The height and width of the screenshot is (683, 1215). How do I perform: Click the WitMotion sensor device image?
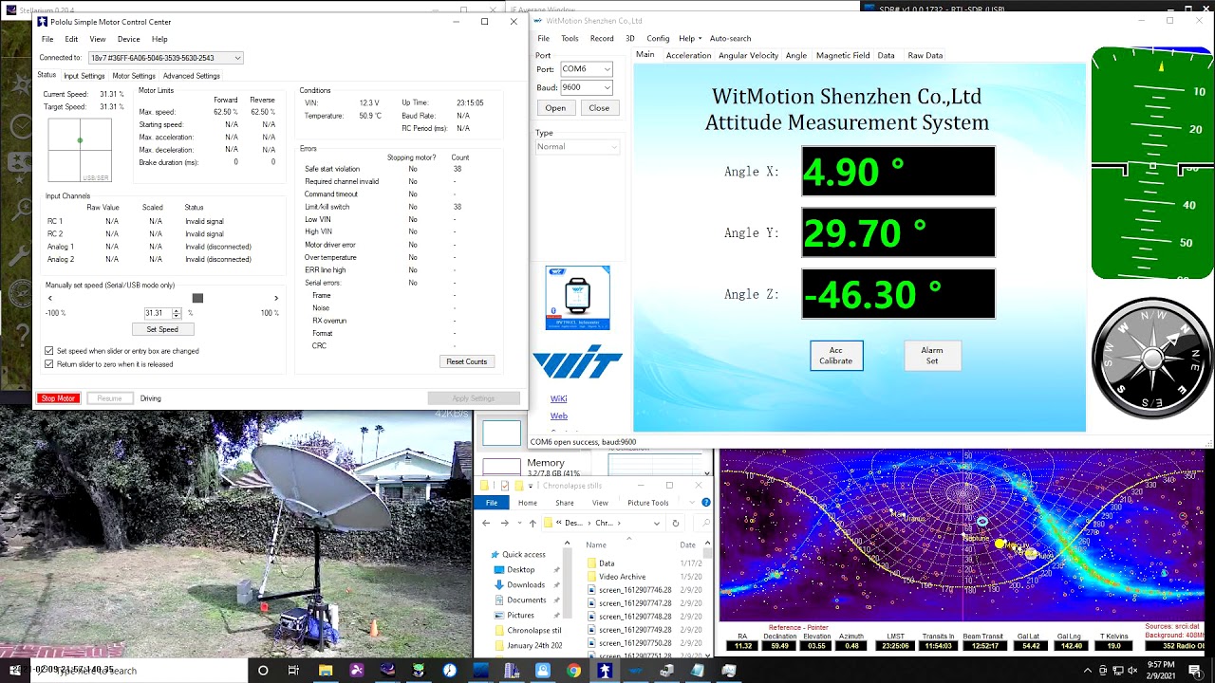click(577, 298)
